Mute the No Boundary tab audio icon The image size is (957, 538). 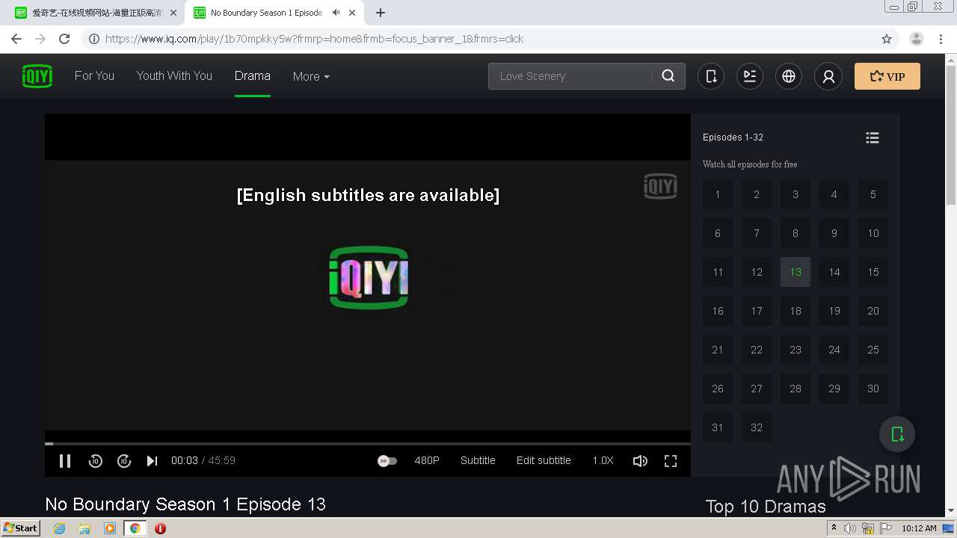336,13
